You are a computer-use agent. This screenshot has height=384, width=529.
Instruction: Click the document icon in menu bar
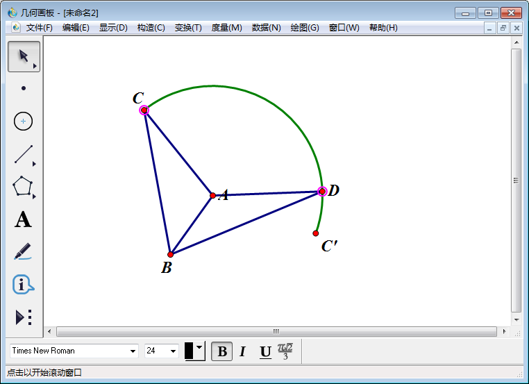(x=16, y=27)
